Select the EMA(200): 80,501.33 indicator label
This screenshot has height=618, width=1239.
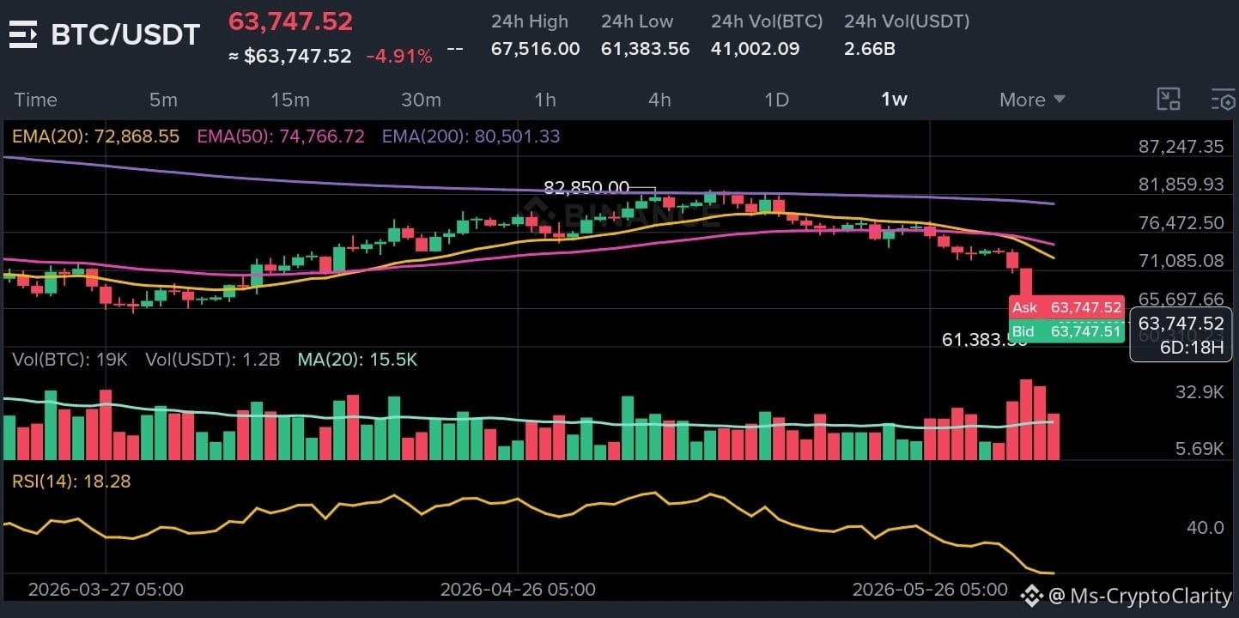tap(471, 136)
